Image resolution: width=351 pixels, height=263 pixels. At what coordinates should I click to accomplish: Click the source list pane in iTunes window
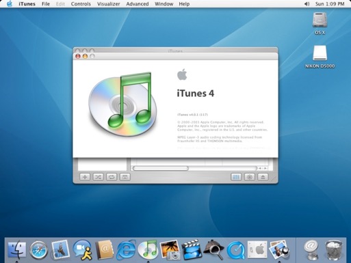[103, 164]
